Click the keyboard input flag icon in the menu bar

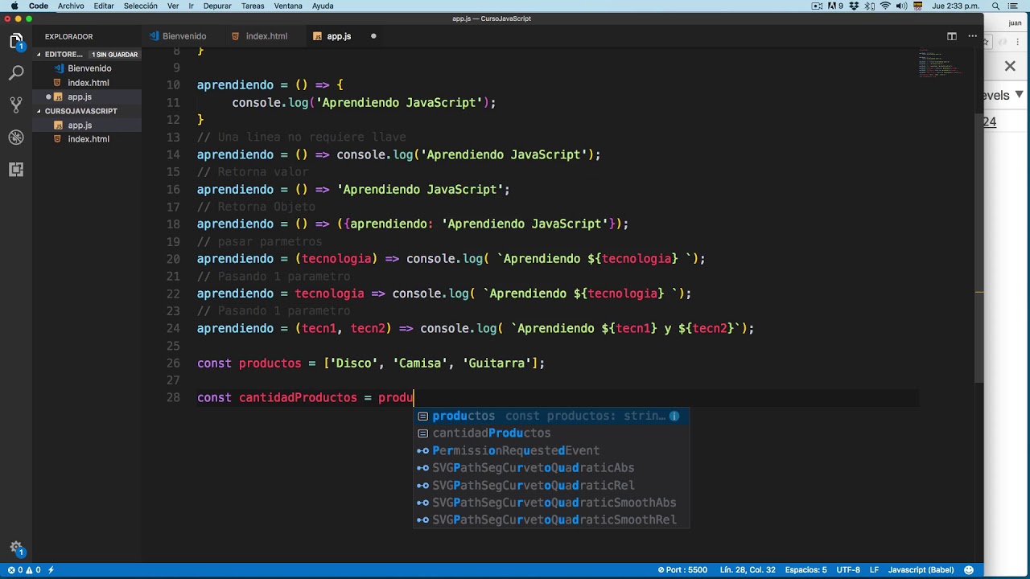[x=918, y=6]
